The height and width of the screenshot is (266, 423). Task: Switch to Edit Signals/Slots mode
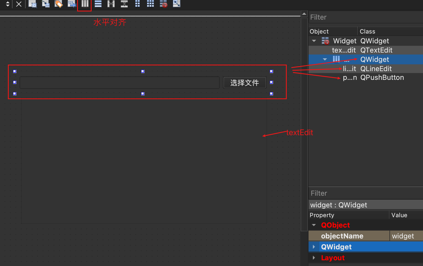pos(46,4)
